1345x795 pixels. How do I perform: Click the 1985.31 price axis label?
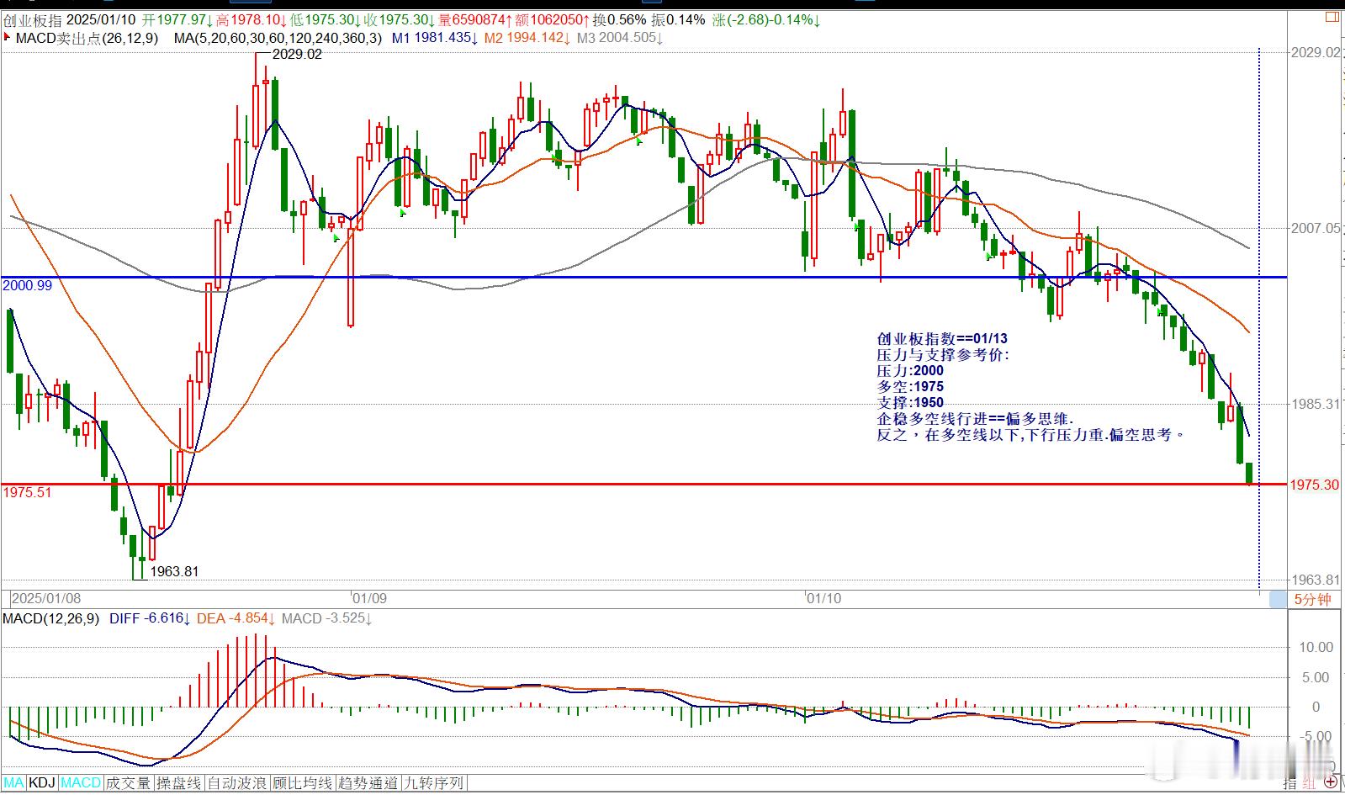[x=1316, y=404]
